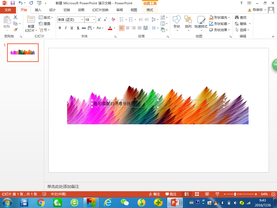This screenshot has height=208, width=277.
Task: Switch to Reading view icon
Action: (207, 194)
